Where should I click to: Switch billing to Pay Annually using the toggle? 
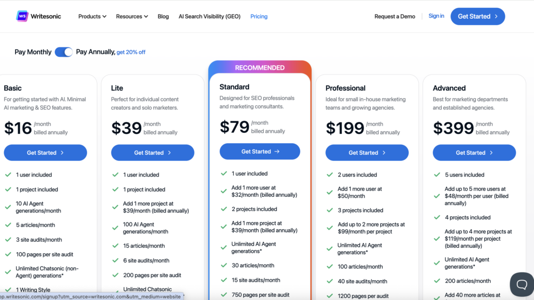[x=64, y=52]
